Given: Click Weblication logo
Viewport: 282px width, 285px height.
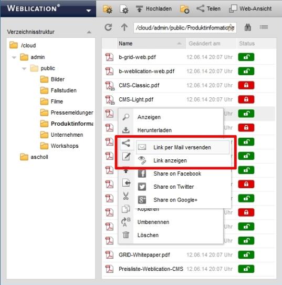Looking at the screenshot, I should [34, 8].
